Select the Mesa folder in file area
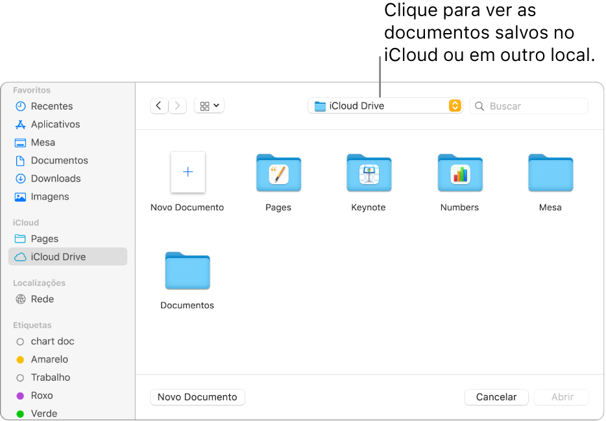The width and height of the screenshot is (606, 421). click(x=550, y=173)
